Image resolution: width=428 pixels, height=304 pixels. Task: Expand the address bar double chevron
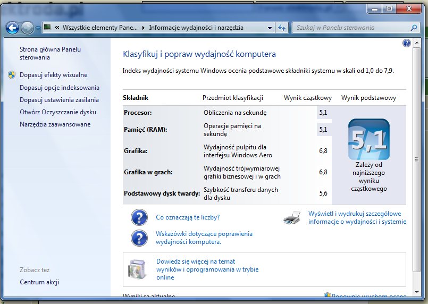point(57,27)
